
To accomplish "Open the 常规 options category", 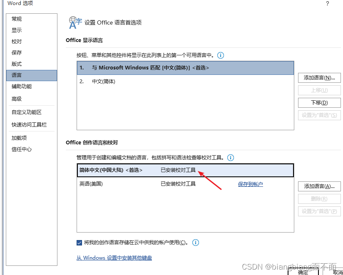I will point(32,19).
